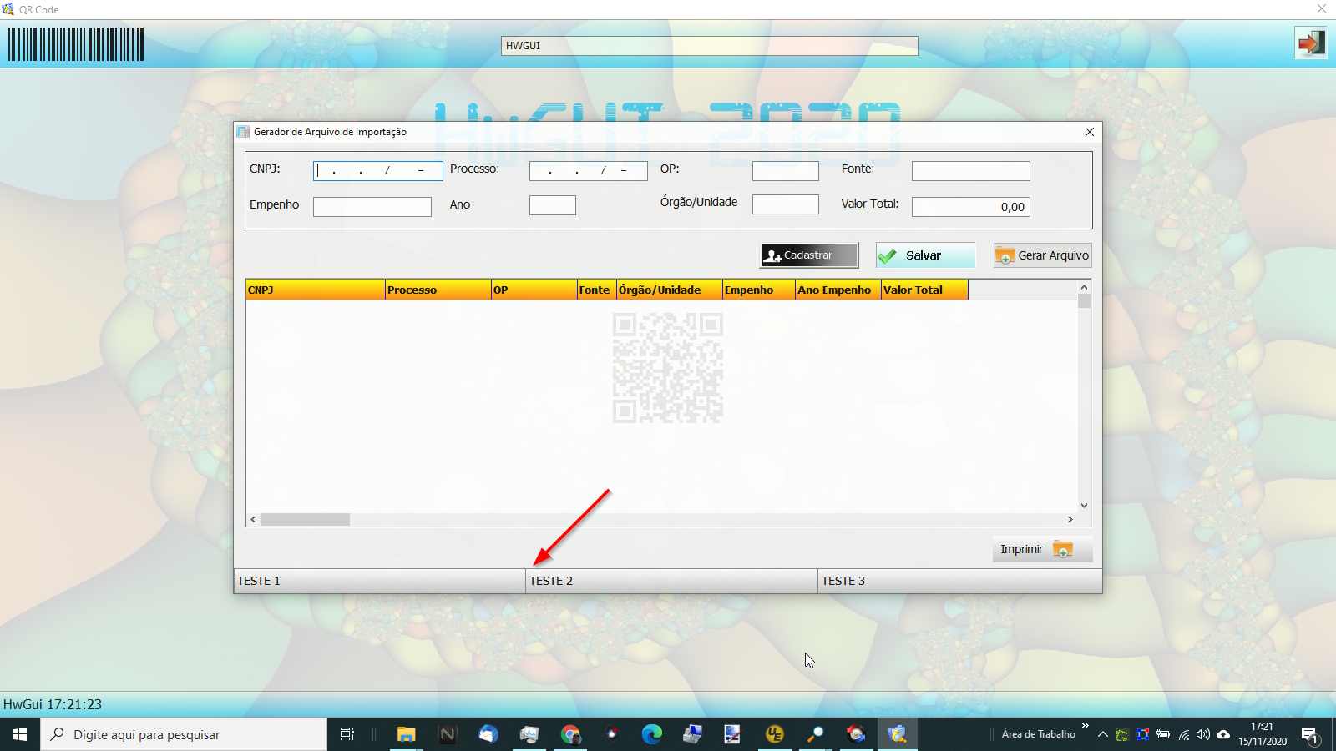Open File Explorer from the taskbar
Image resolution: width=1336 pixels, height=751 pixels.
coord(407,734)
